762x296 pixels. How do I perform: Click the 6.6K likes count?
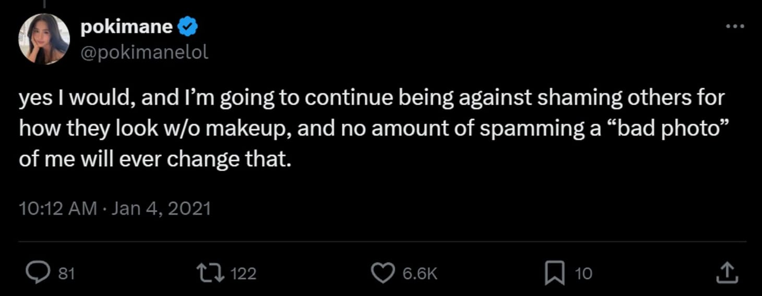click(x=420, y=274)
